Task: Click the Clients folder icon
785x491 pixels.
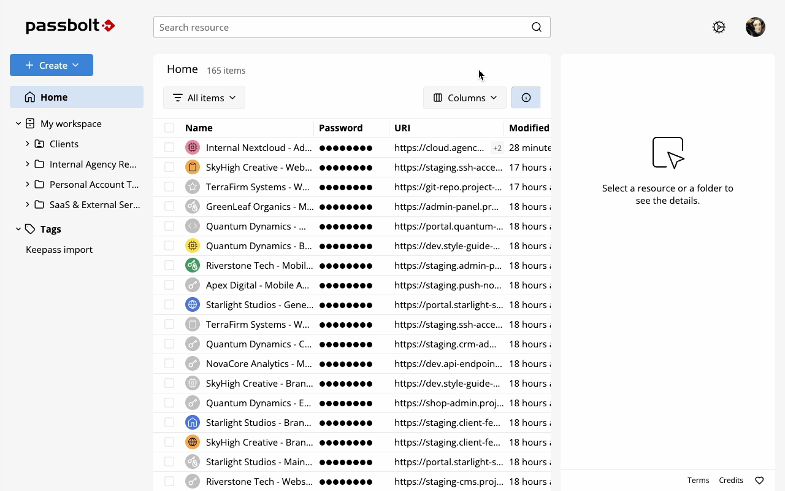Action: [x=39, y=144]
